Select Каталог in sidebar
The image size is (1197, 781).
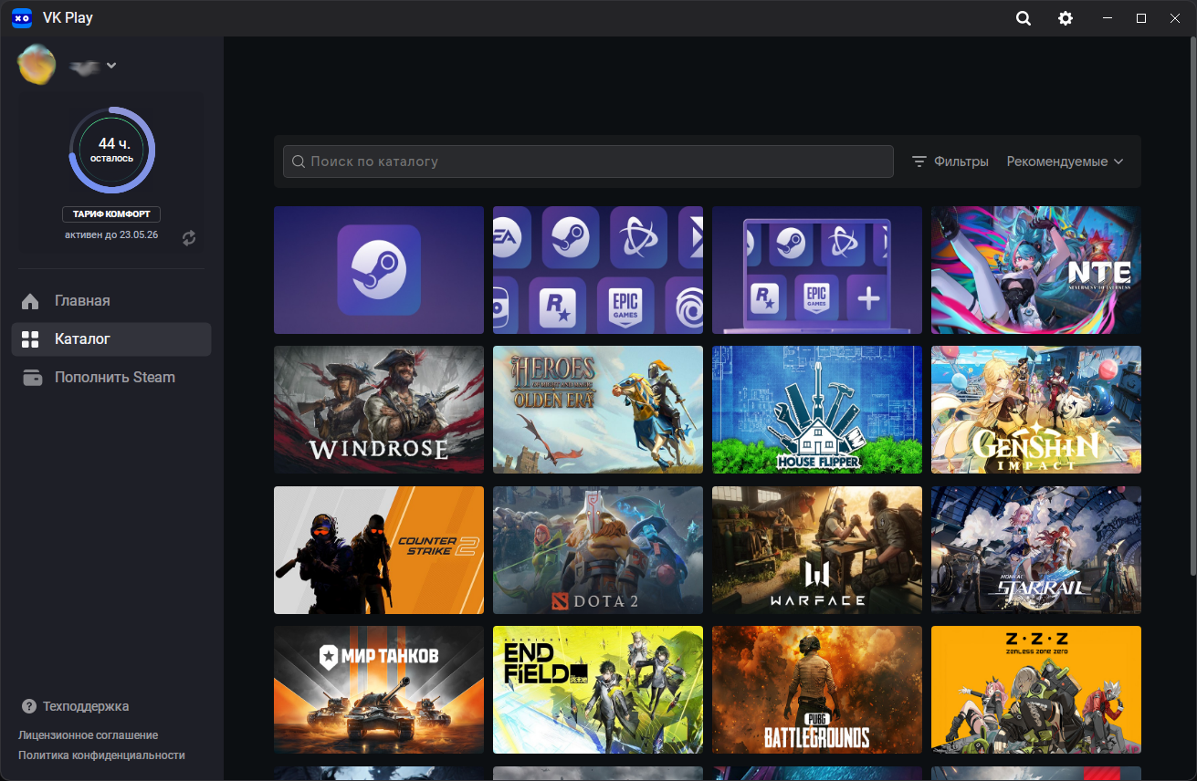pos(111,339)
